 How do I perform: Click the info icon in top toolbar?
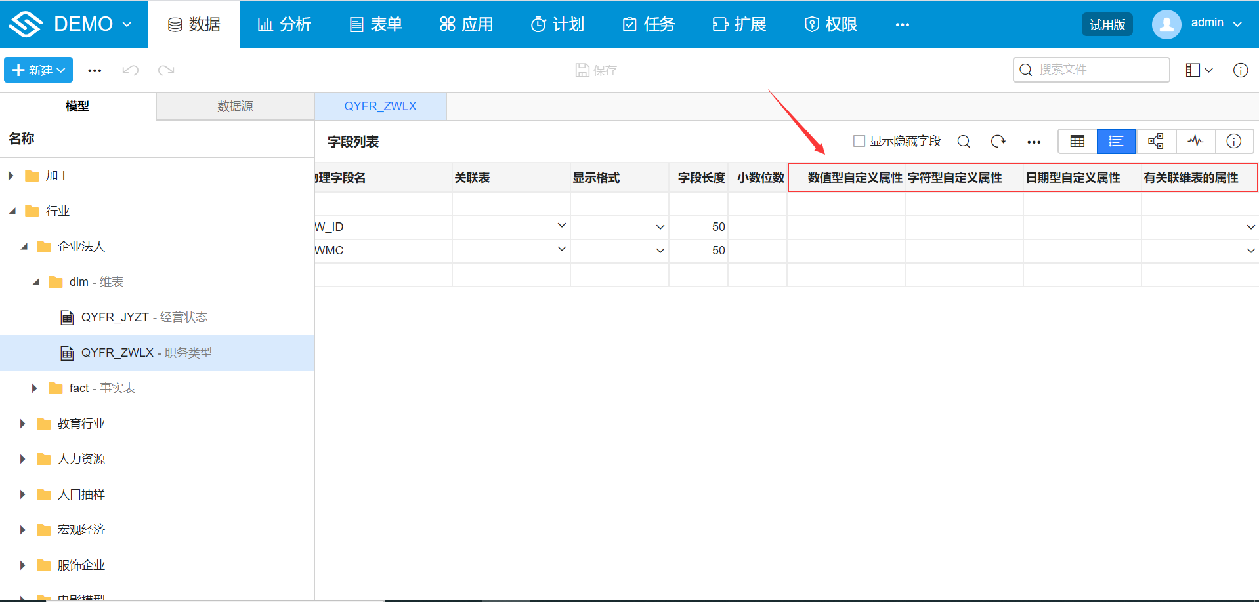(1240, 70)
